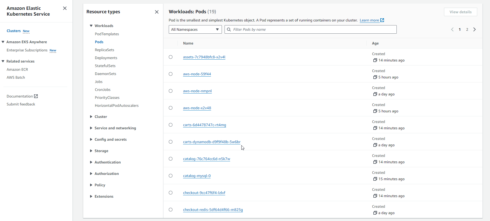This screenshot has width=490, height=221.
Task: Open PriorityClasses resource type
Action: coord(107,98)
